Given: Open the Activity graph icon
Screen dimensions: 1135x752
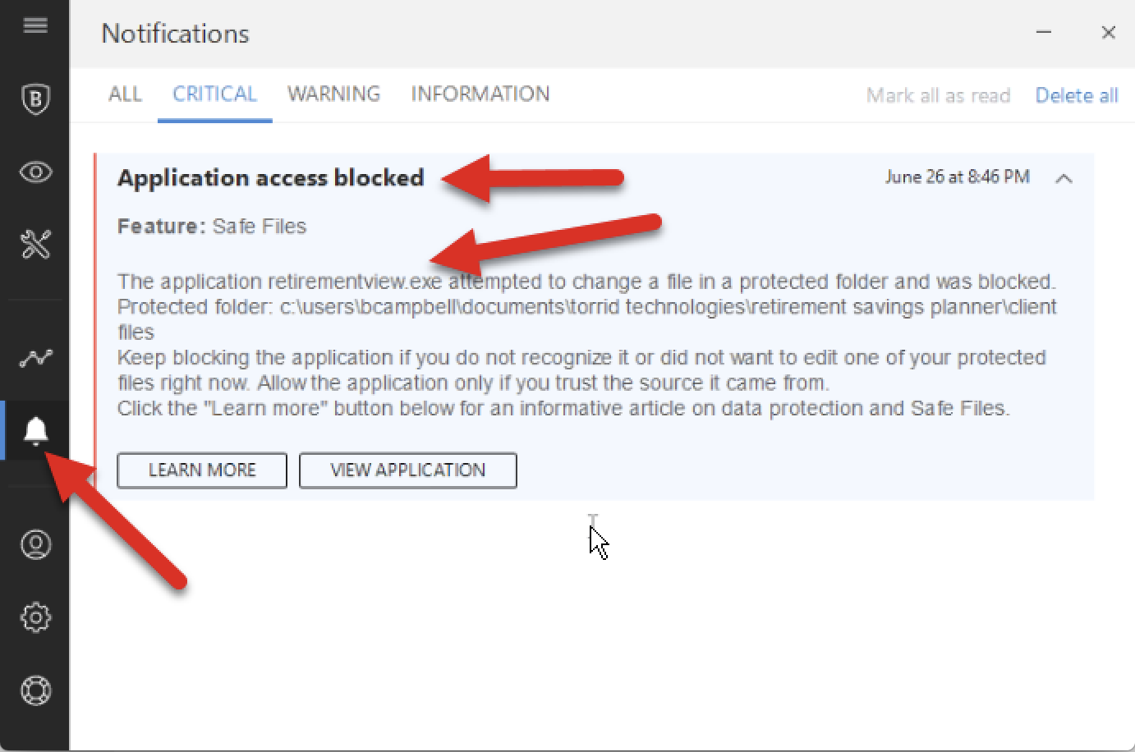Looking at the screenshot, I should [x=35, y=358].
